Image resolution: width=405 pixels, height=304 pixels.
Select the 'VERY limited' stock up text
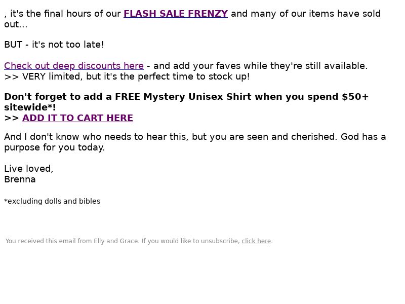click(136, 77)
